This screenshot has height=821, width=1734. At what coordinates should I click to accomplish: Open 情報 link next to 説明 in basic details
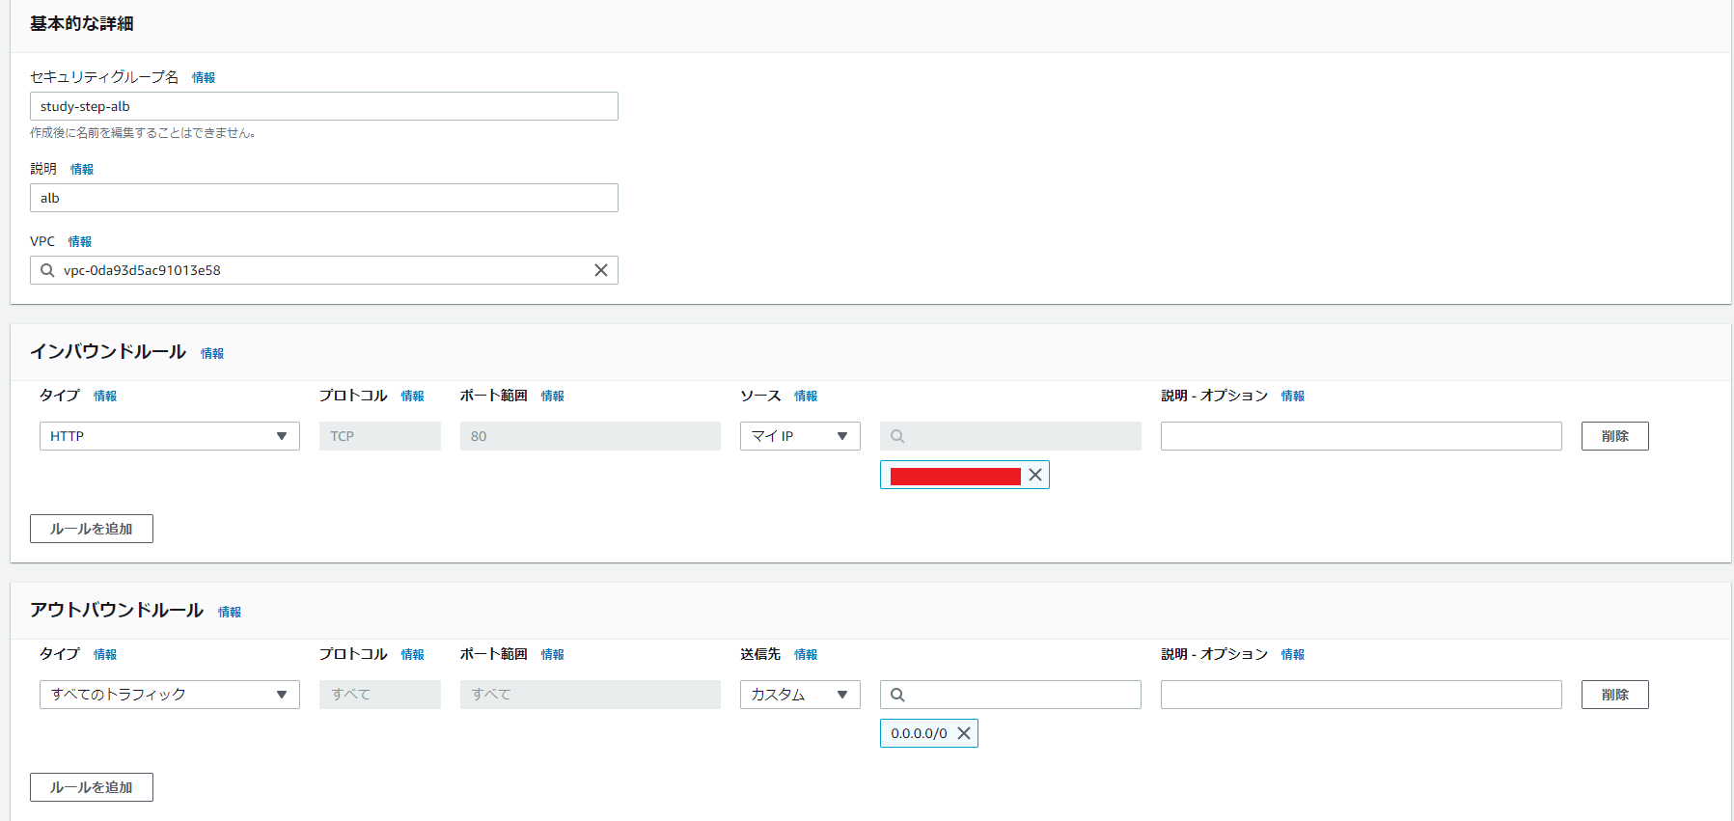(x=82, y=169)
